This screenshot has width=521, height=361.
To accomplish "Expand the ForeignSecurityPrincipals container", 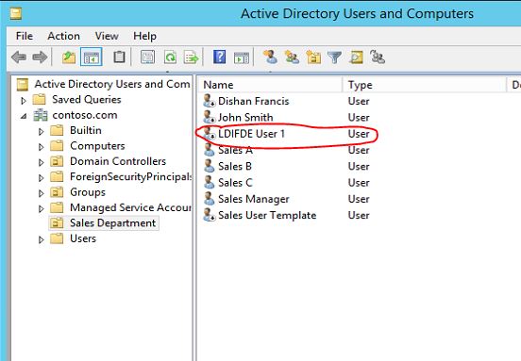I will click(x=41, y=177).
